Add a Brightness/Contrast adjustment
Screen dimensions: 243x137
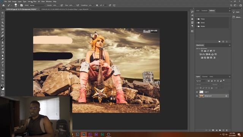[x=202, y=51]
